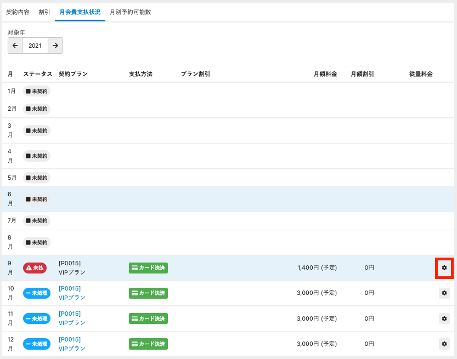
Task: Click the 未契約 badge in January row
Action: [36, 91]
